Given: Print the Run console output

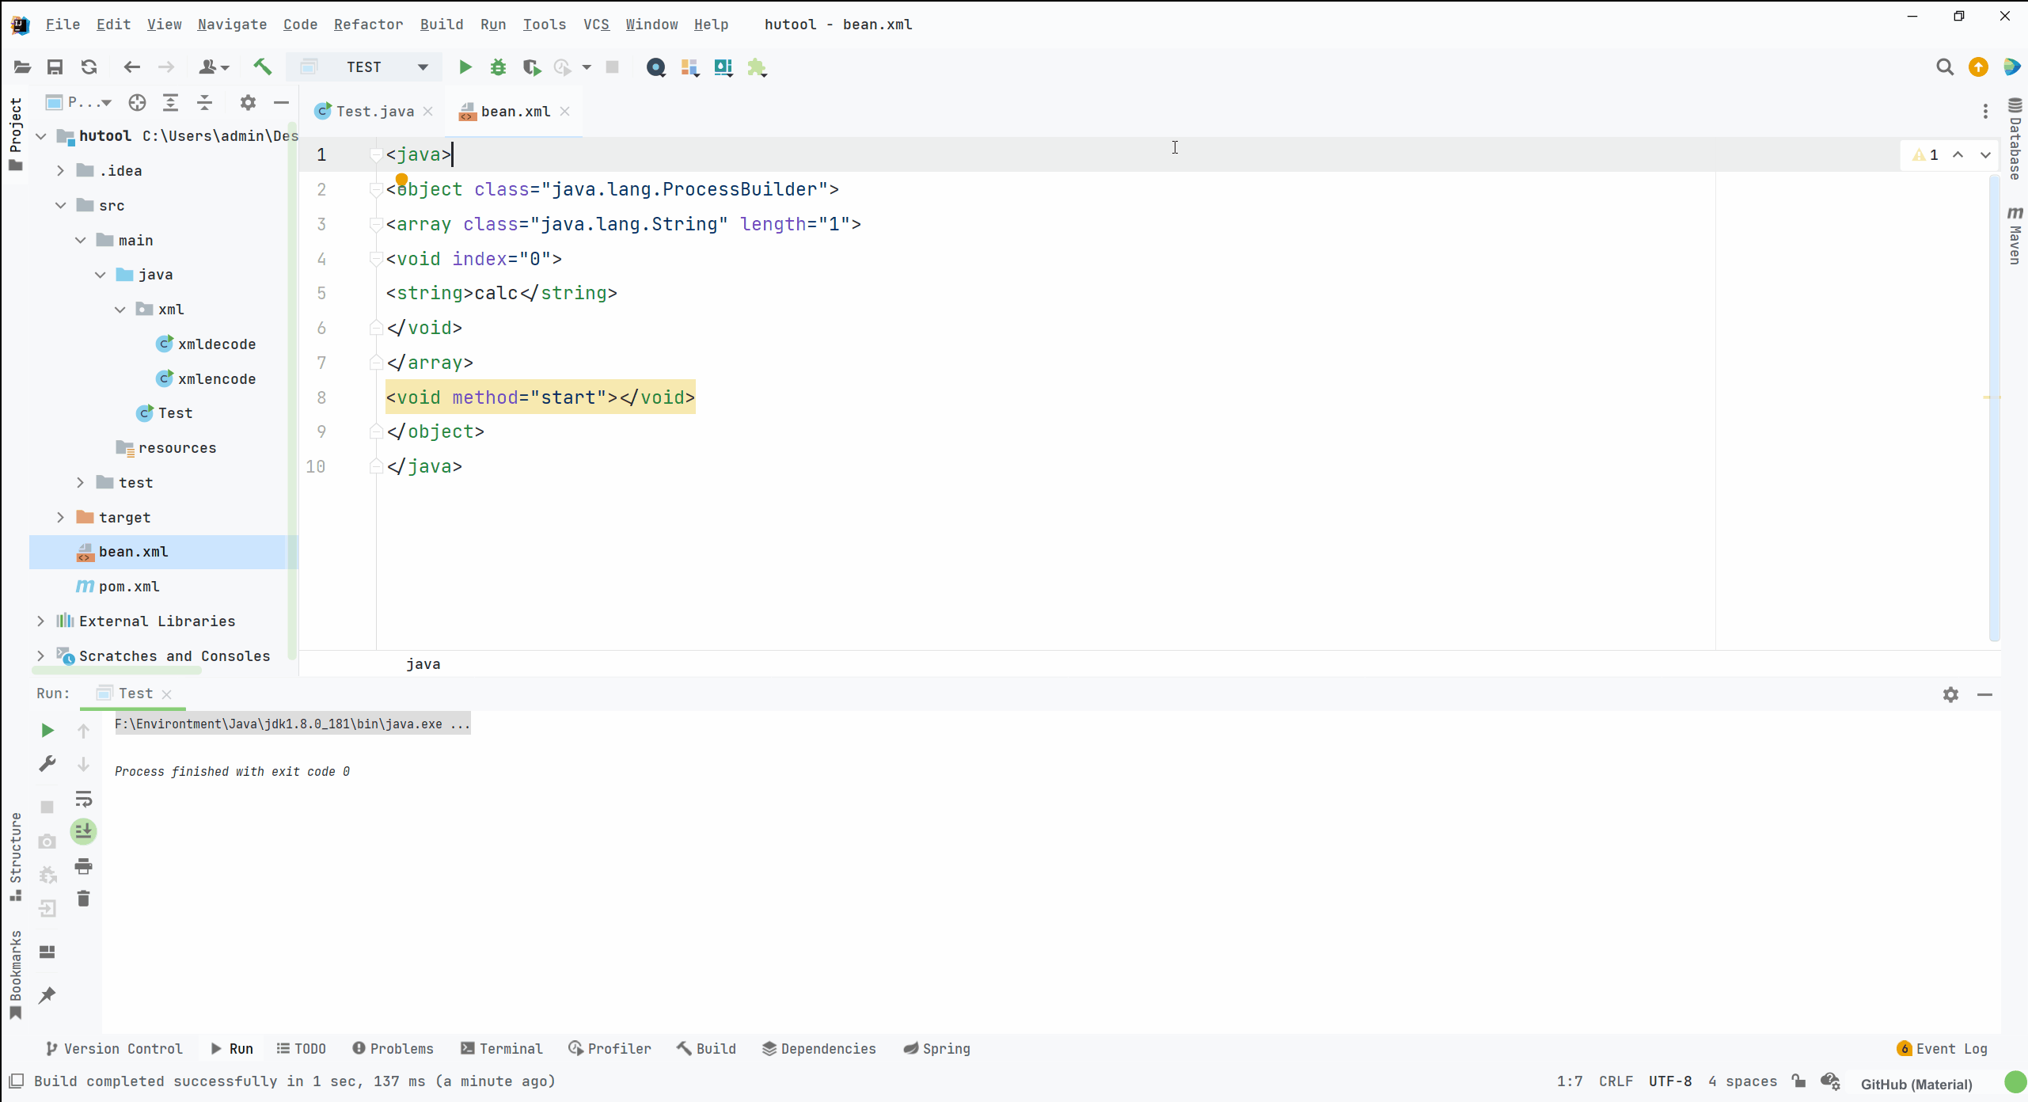Looking at the screenshot, I should [83, 866].
